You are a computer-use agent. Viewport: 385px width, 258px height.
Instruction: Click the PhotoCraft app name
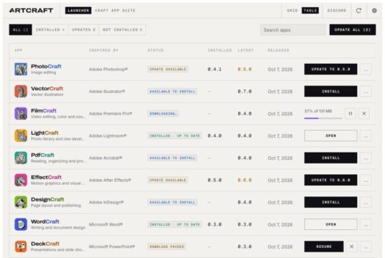(x=46, y=66)
